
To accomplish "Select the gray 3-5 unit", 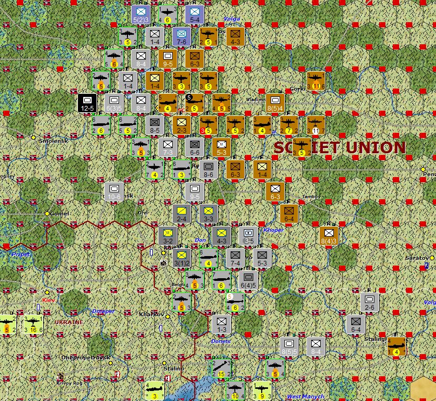I will coord(249,236).
